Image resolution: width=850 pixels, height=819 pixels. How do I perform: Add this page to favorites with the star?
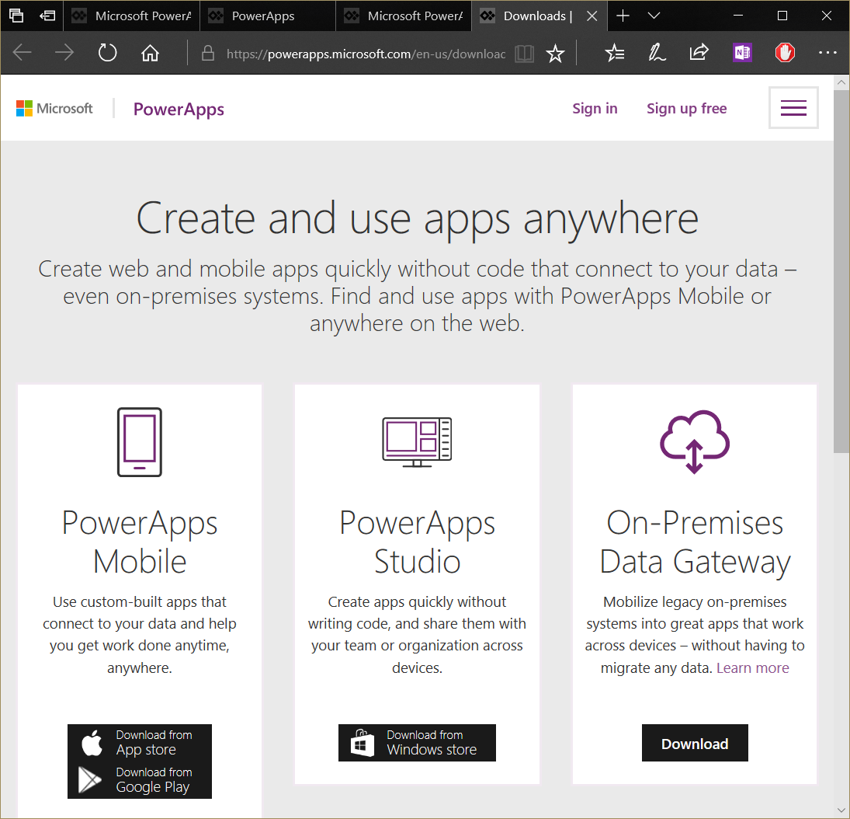pyautogui.click(x=555, y=53)
